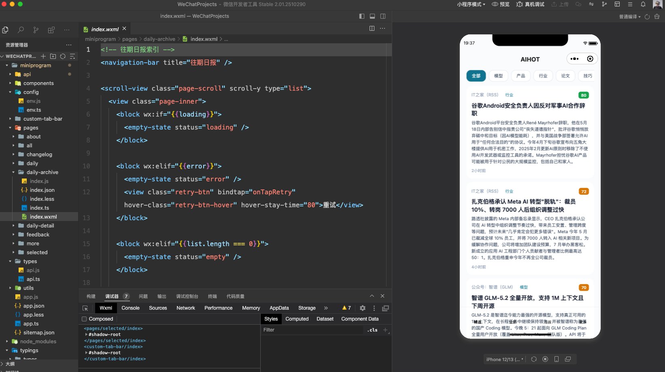
Task: Open the iPhone 12/13 device dropdown
Action: 505,359
